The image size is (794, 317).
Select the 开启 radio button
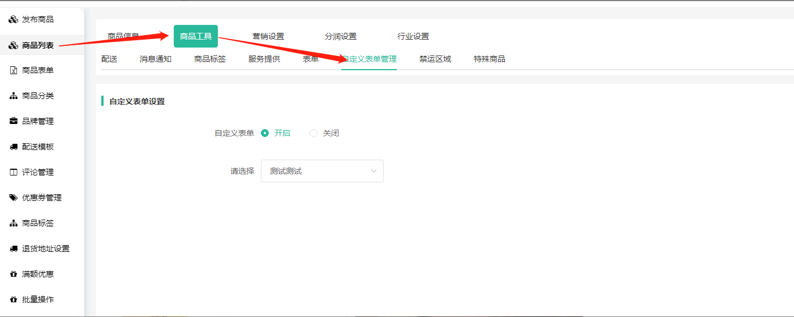pos(265,133)
